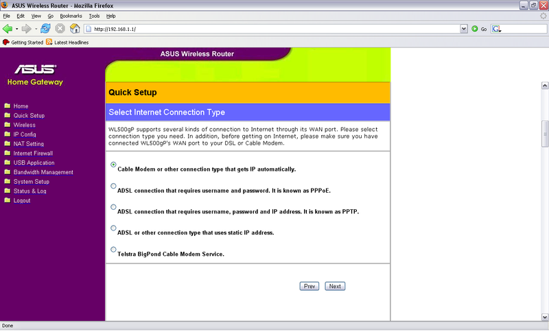The image size is (549, 332).
Task: Click the folder icon beside Bandwidth Management
Action: [x=8, y=171]
